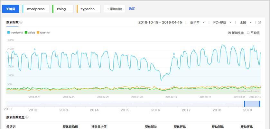Select the wordpress keyword field
This screenshot has width=270, height=129.
36,9
